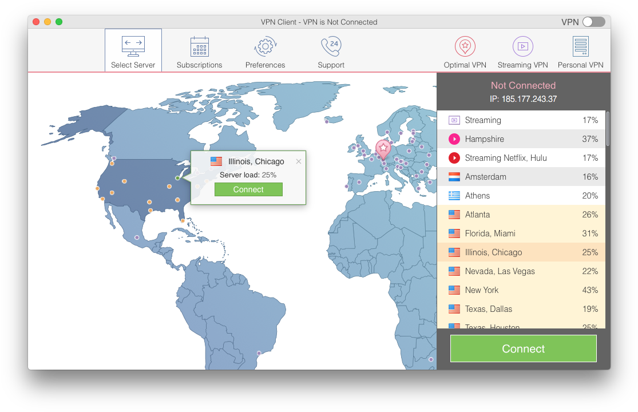Enable VPN with the top-right switch
638x412 pixels.
point(593,21)
